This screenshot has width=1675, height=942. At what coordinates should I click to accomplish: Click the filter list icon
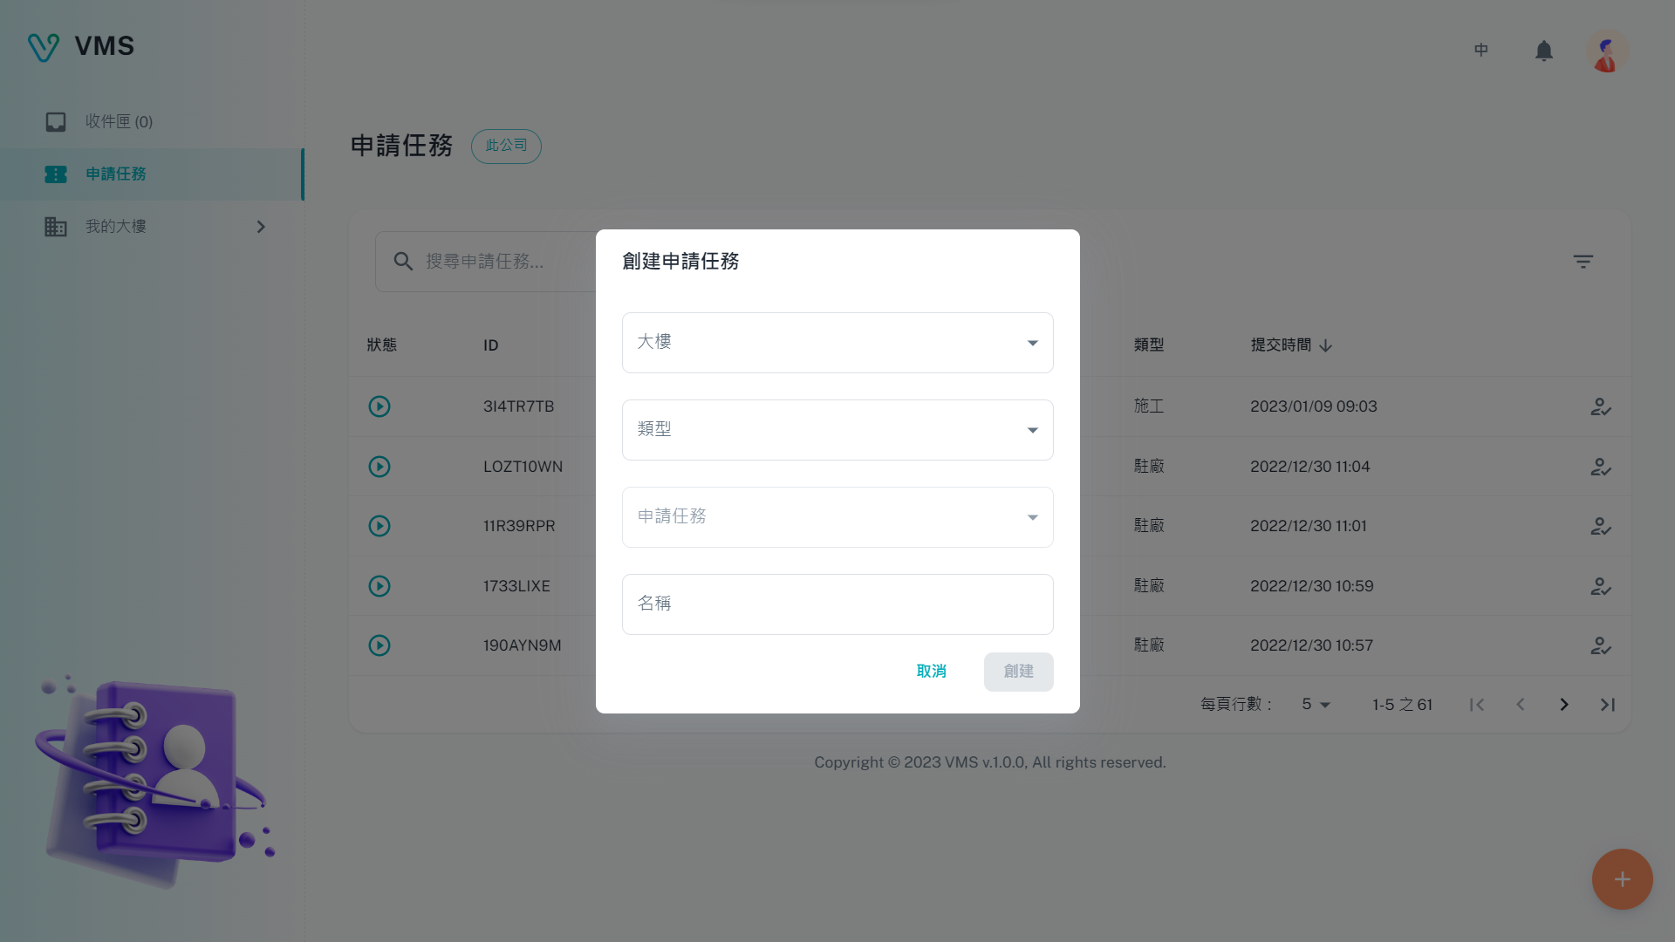coord(1583,262)
